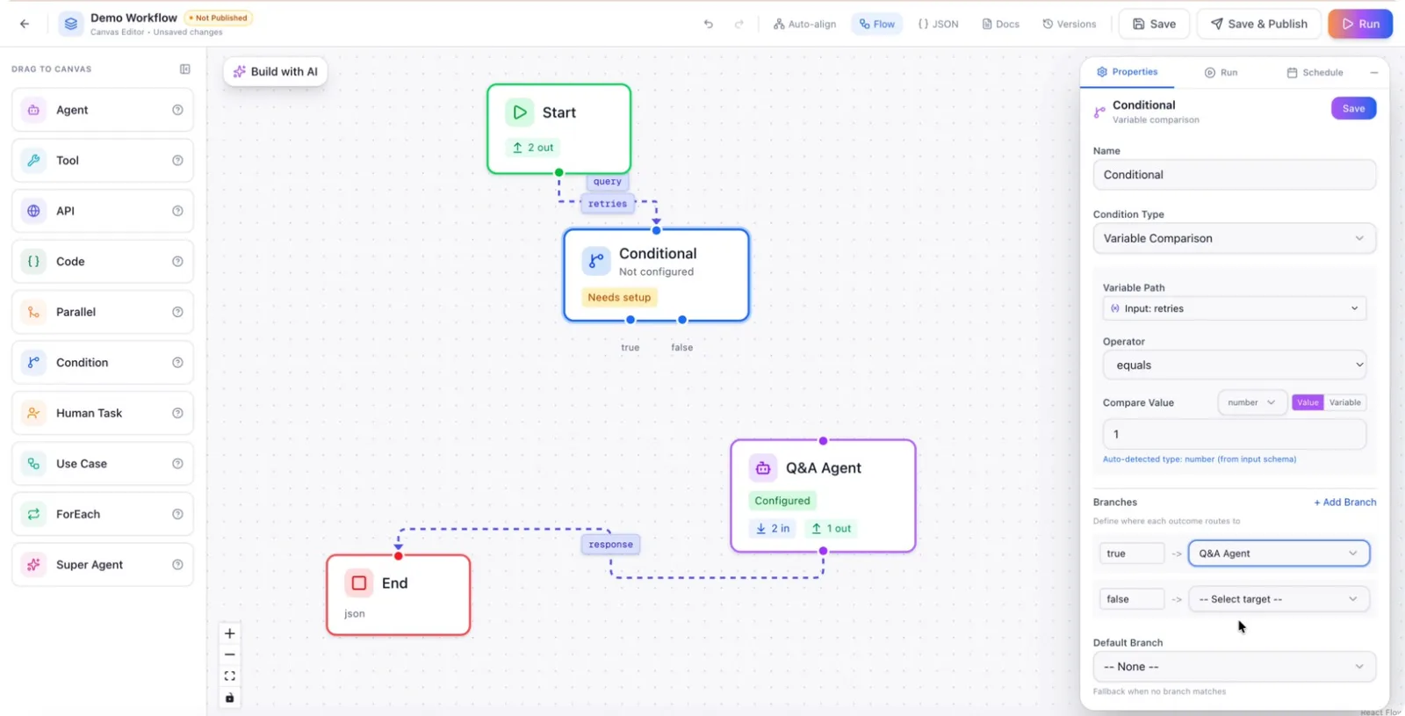
Task: Click the Add Branch link
Action: (1344, 503)
